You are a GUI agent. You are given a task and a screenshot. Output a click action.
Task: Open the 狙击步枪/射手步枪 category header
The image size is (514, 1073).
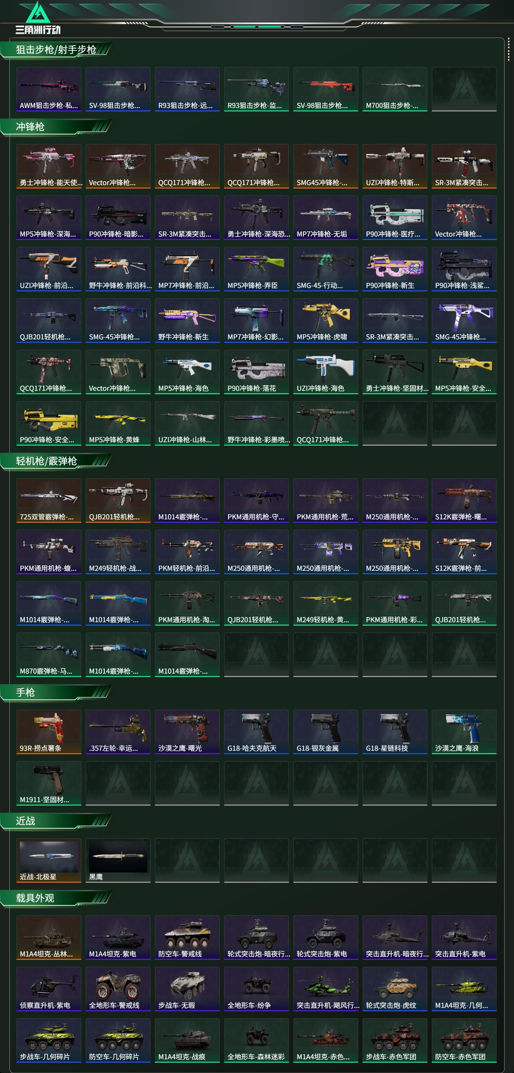click(x=56, y=50)
